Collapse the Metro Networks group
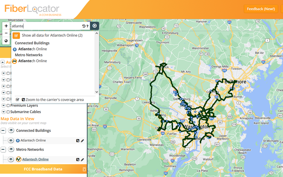Viewport: 283px width, 177px height. coord(3,150)
